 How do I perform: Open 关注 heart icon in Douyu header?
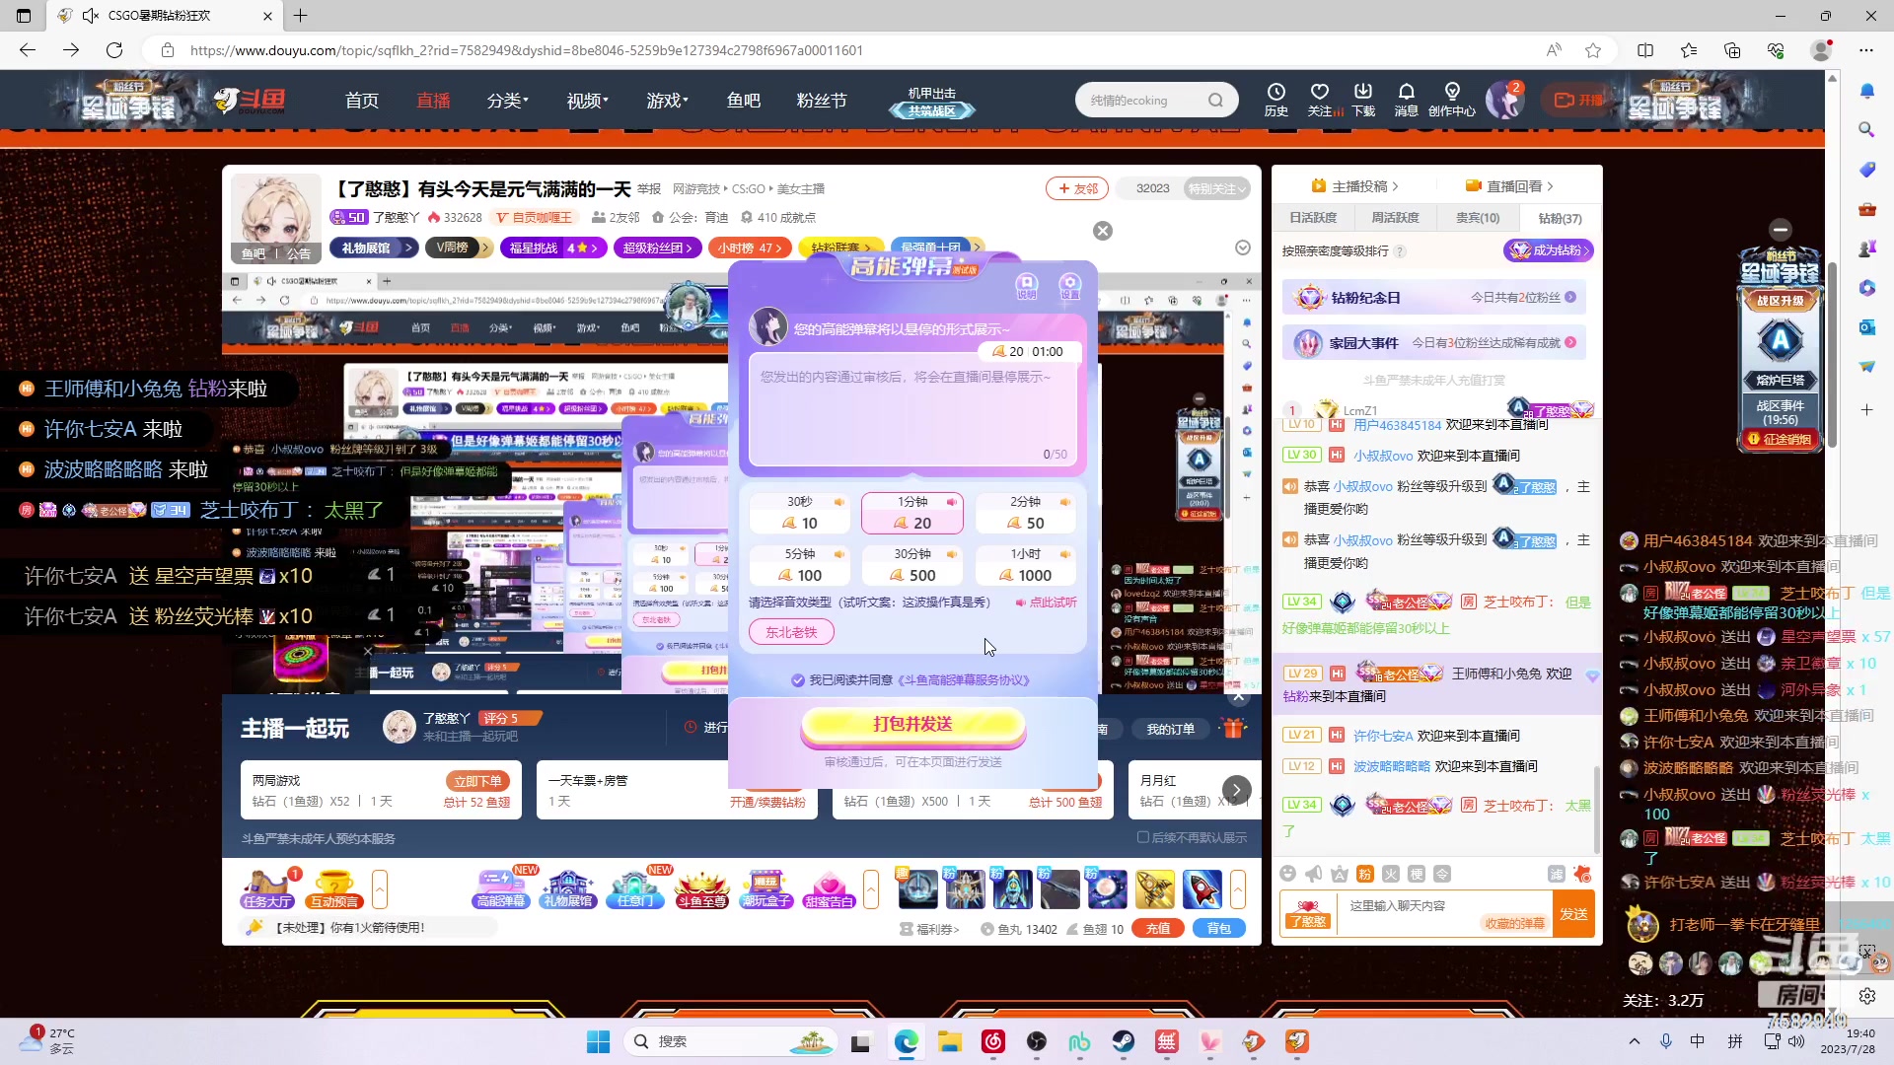pos(1320,100)
